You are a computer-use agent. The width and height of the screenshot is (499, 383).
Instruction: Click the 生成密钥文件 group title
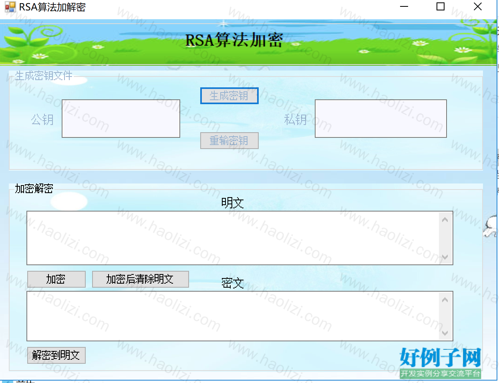tap(44, 75)
